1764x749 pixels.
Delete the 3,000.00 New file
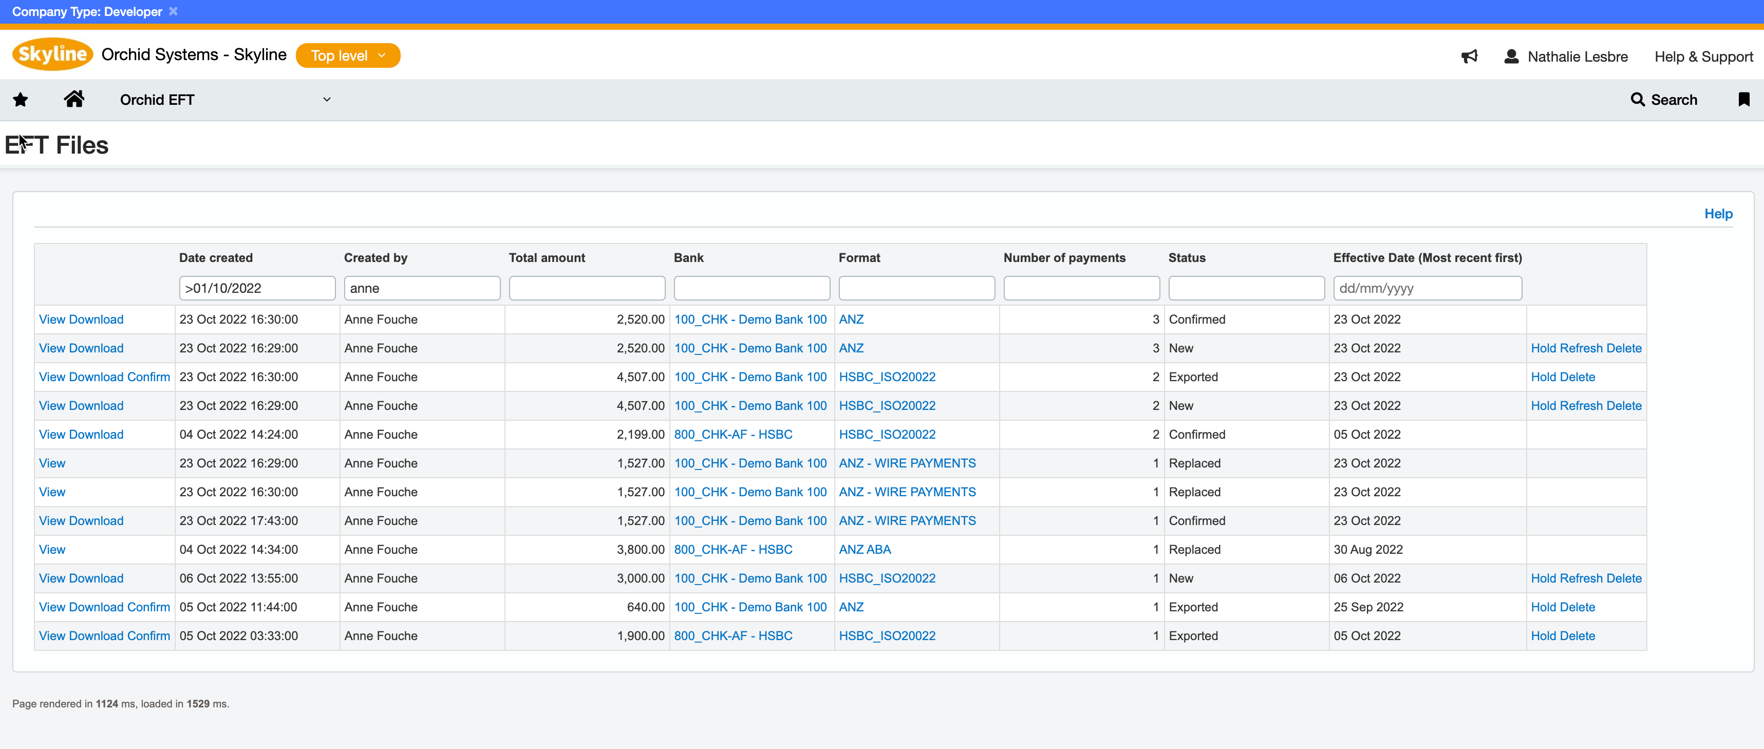tap(1624, 578)
